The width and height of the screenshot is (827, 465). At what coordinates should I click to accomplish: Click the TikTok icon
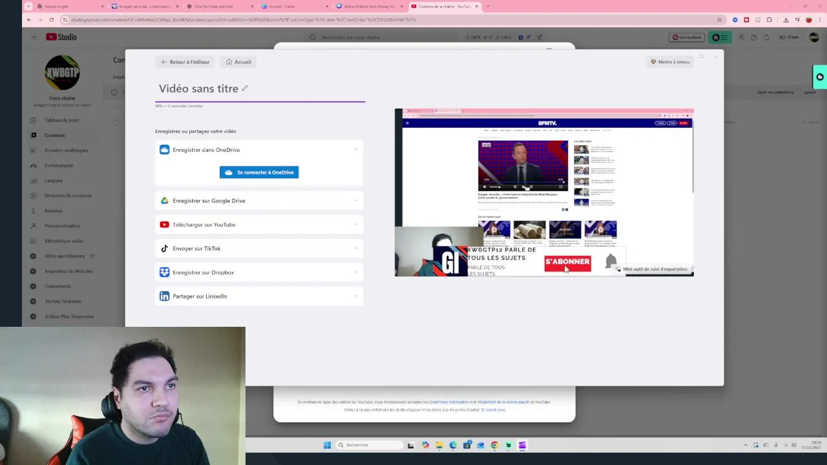point(164,249)
